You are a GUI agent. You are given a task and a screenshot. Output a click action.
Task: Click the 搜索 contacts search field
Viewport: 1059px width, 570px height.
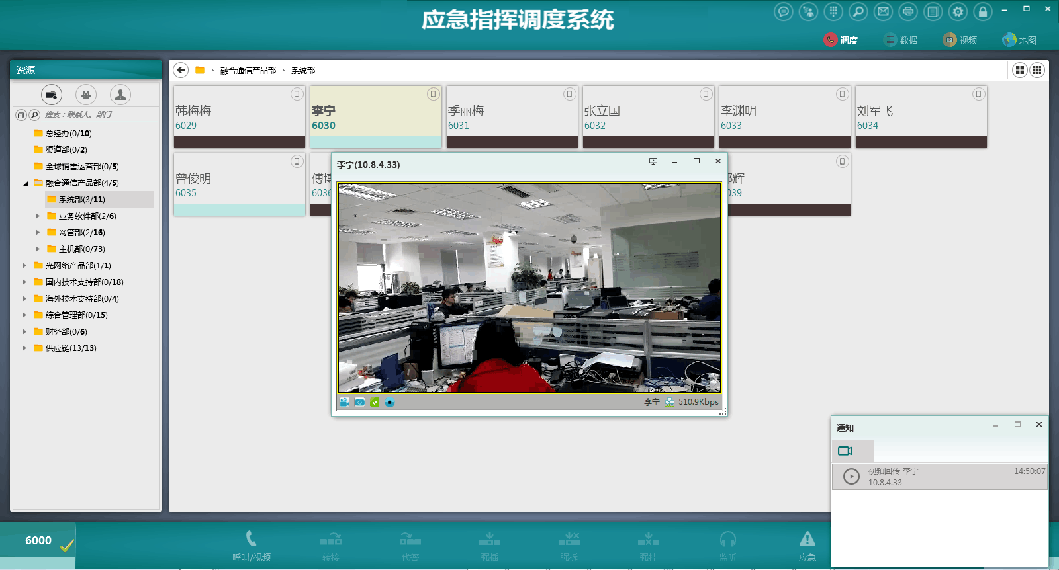click(93, 115)
